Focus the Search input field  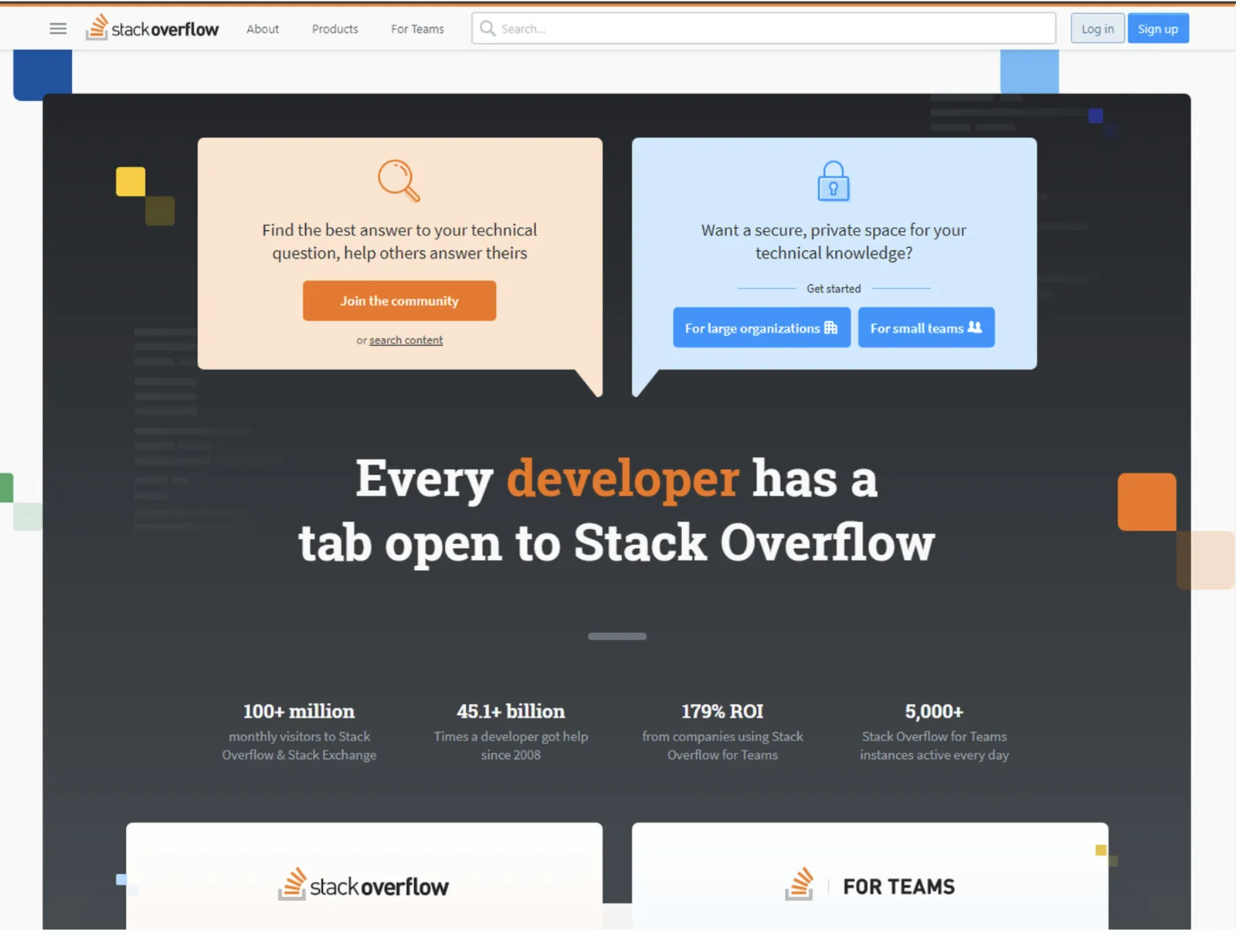(x=764, y=29)
